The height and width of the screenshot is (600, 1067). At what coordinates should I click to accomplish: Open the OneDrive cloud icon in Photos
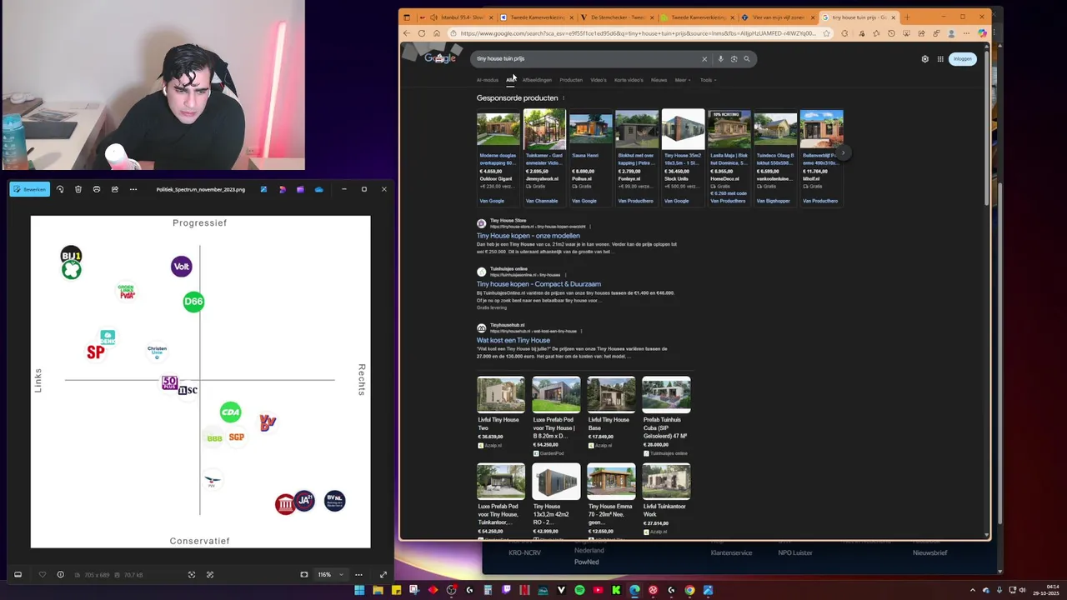(318, 189)
